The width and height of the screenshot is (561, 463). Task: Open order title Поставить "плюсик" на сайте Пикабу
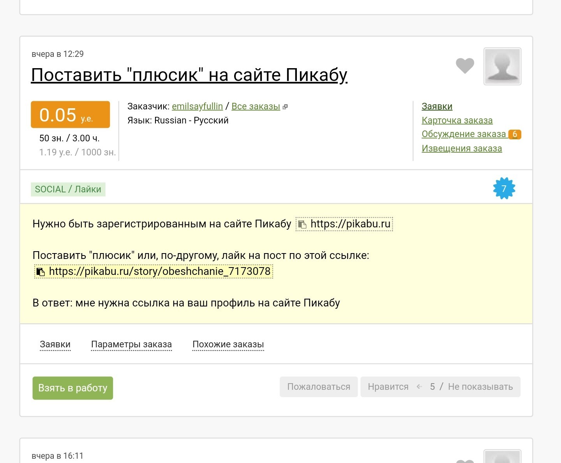tap(189, 75)
